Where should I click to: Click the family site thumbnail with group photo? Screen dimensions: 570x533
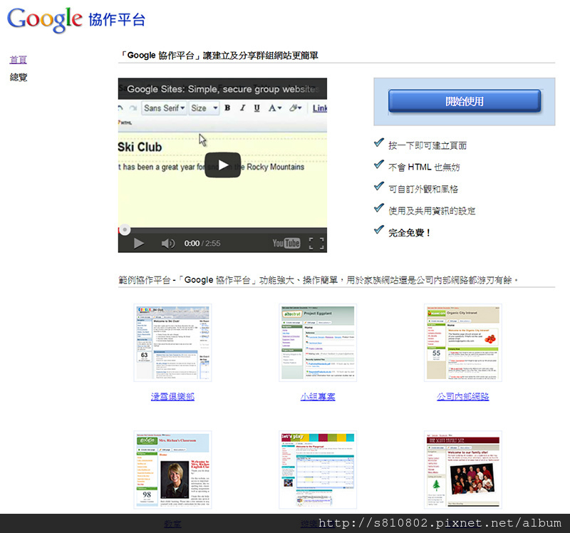[x=462, y=470]
